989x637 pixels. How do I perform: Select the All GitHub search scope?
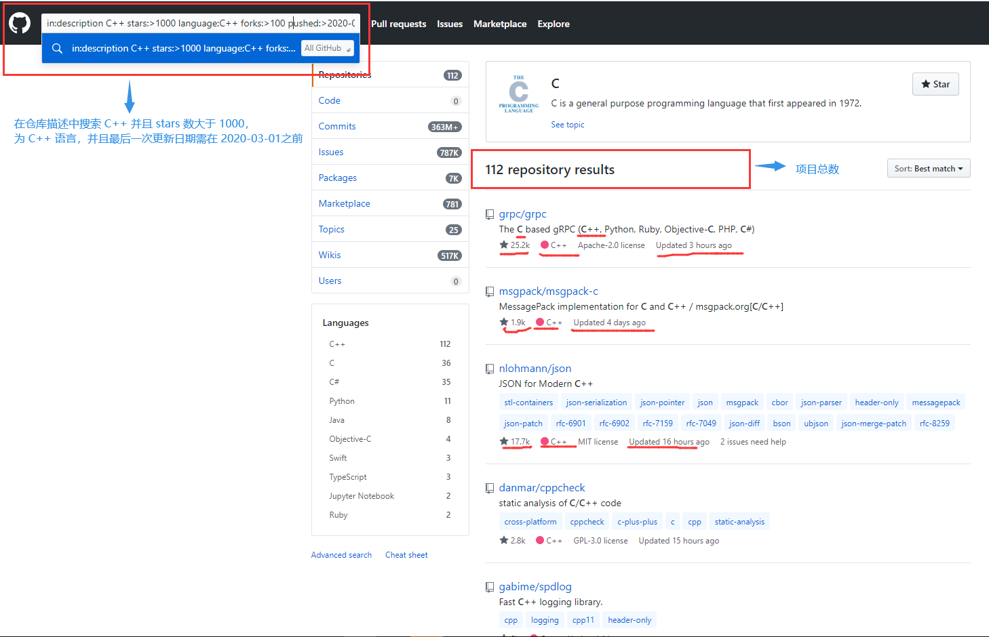pyautogui.click(x=328, y=48)
